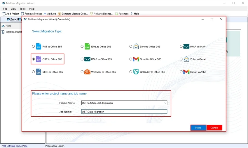Image resolution: width=248 pixels, height=148 pixels.
Task: Select OST to Office 365 radio button
Action: (x=33, y=59)
